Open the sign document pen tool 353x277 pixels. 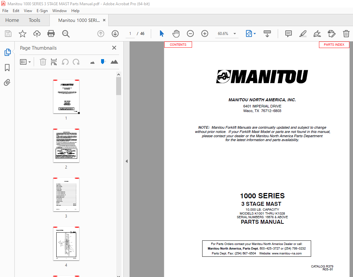(317, 34)
